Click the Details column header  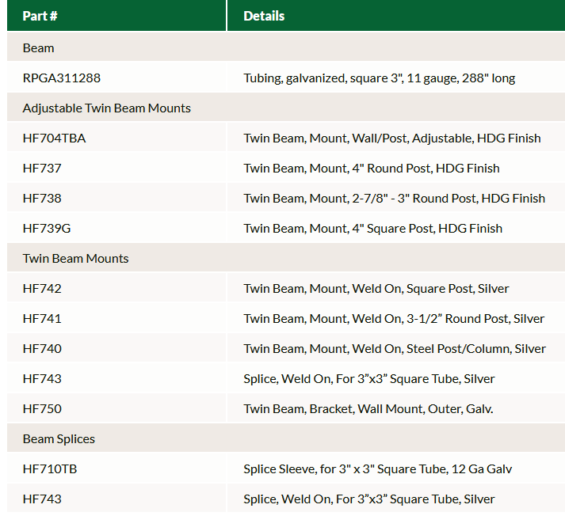coord(264,16)
